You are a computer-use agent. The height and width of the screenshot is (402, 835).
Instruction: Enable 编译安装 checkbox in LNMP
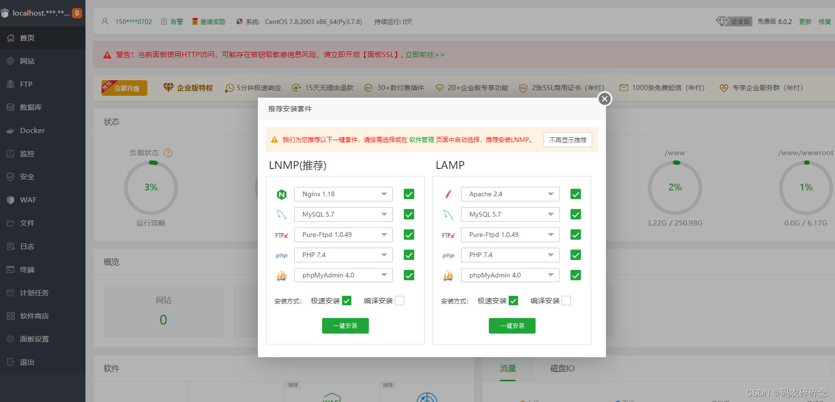[400, 301]
